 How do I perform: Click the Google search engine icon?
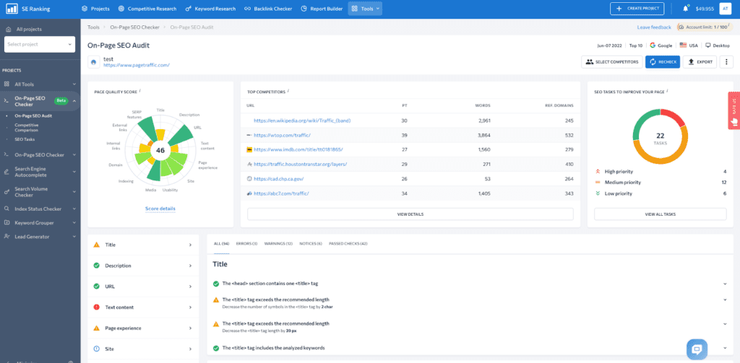coord(653,45)
